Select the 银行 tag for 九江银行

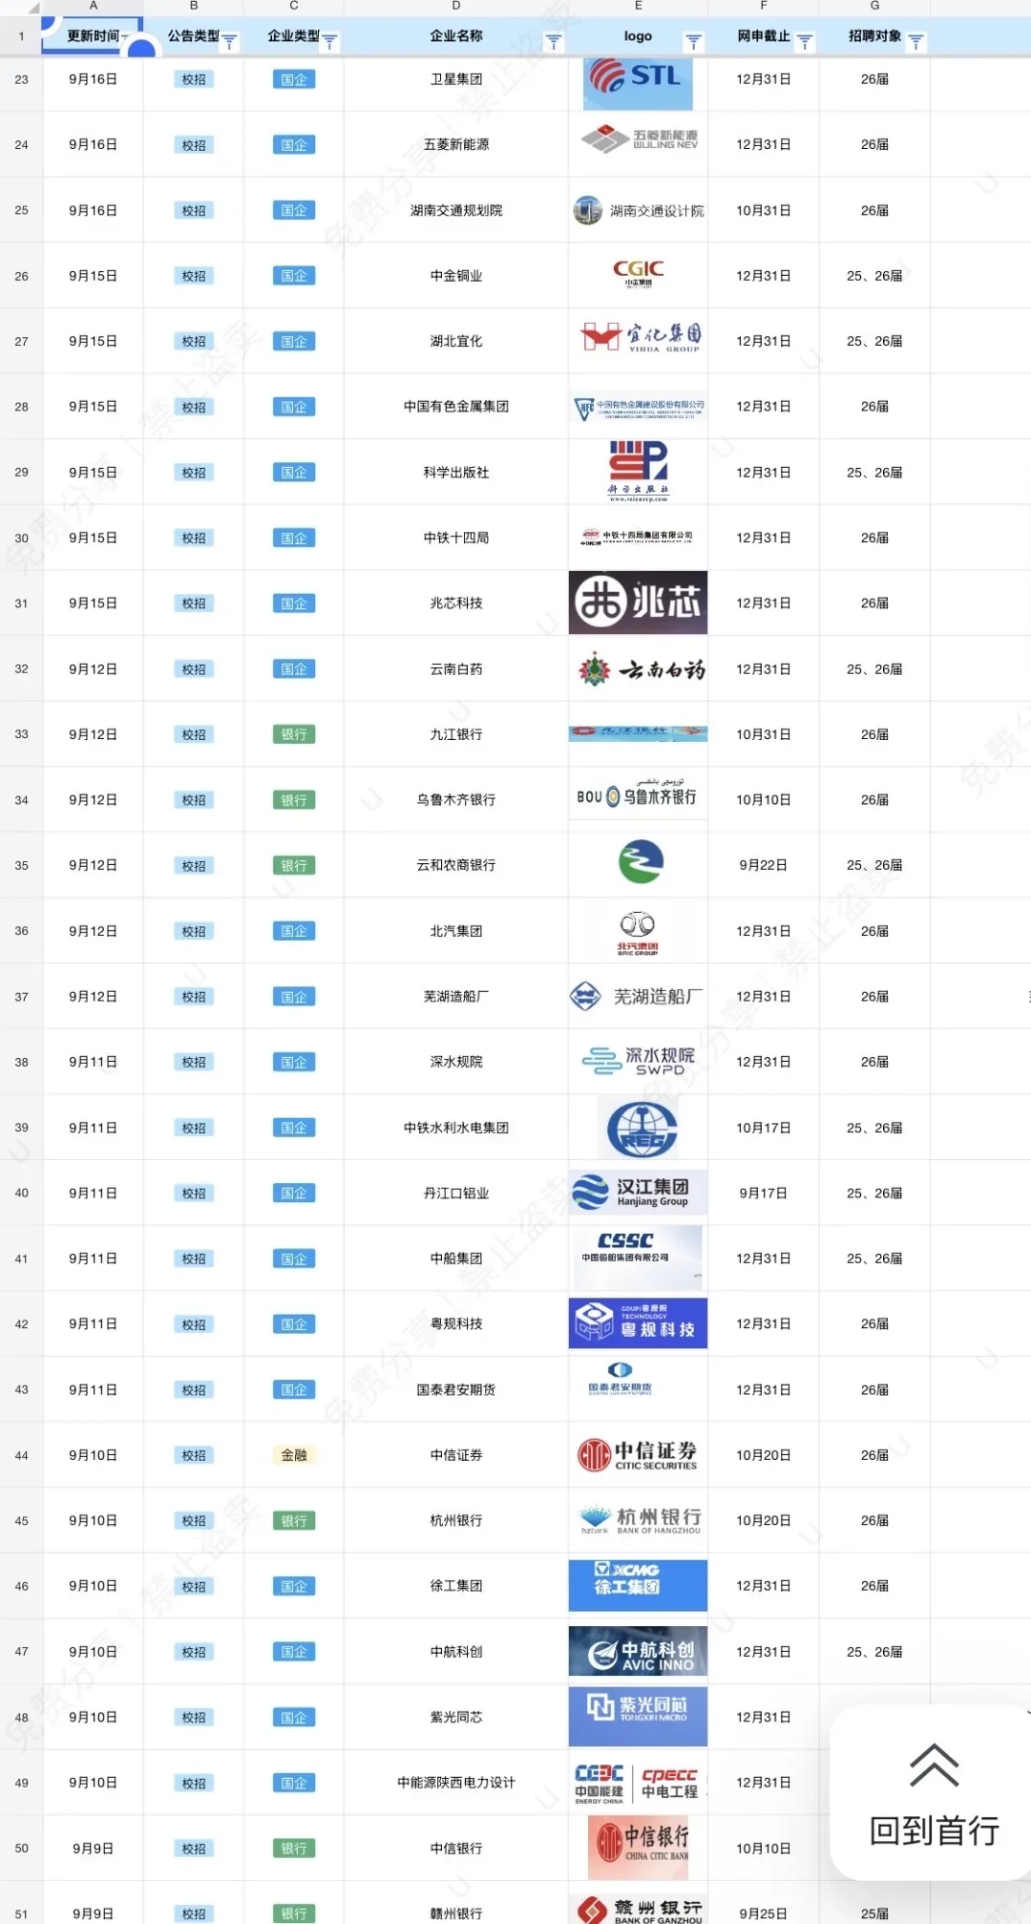(x=294, y=734)
